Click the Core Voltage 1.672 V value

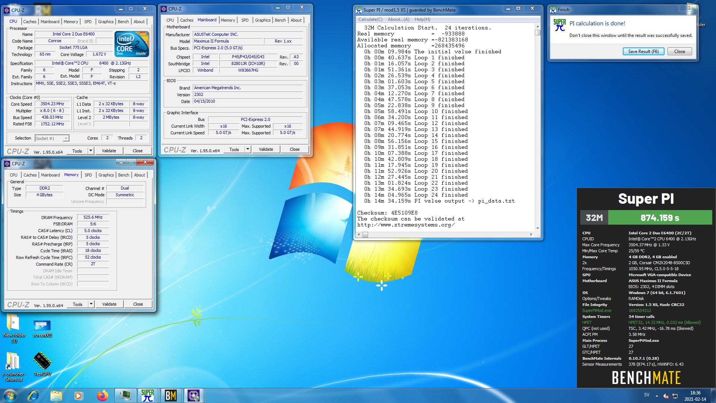[x=99, y=54]
